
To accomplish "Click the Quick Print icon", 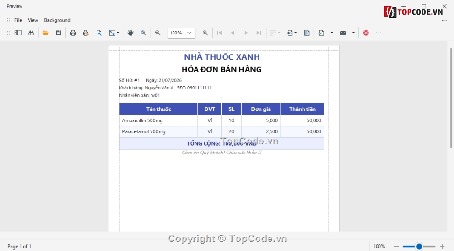I will coord(86,33).
